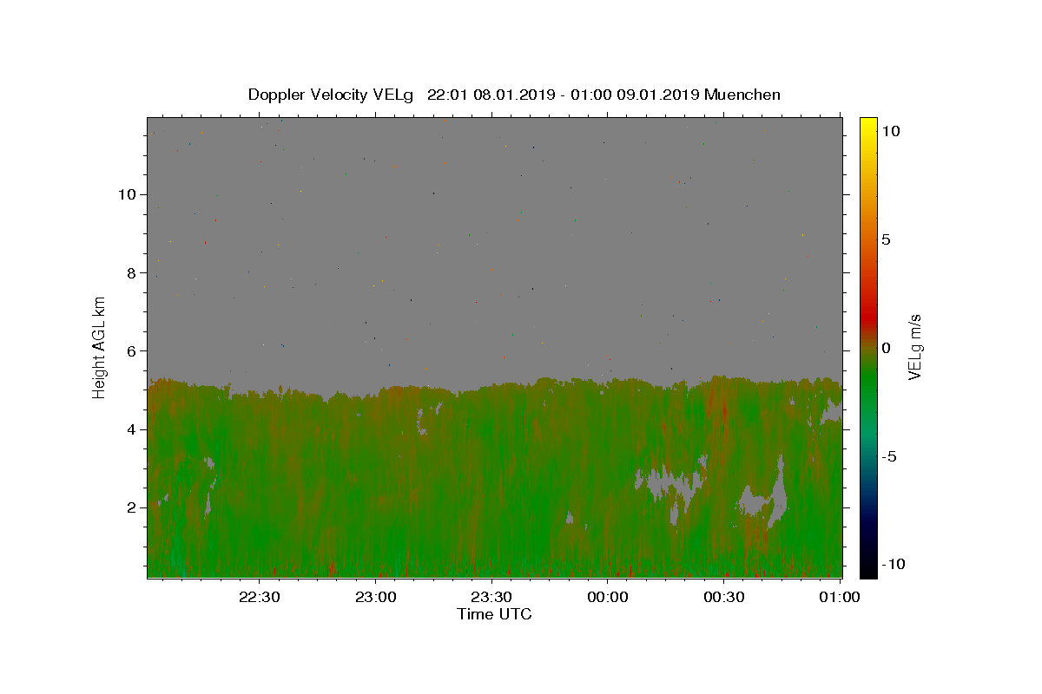
Task: Click the 'Muenchen' station name in title
Action: point(742,95)
